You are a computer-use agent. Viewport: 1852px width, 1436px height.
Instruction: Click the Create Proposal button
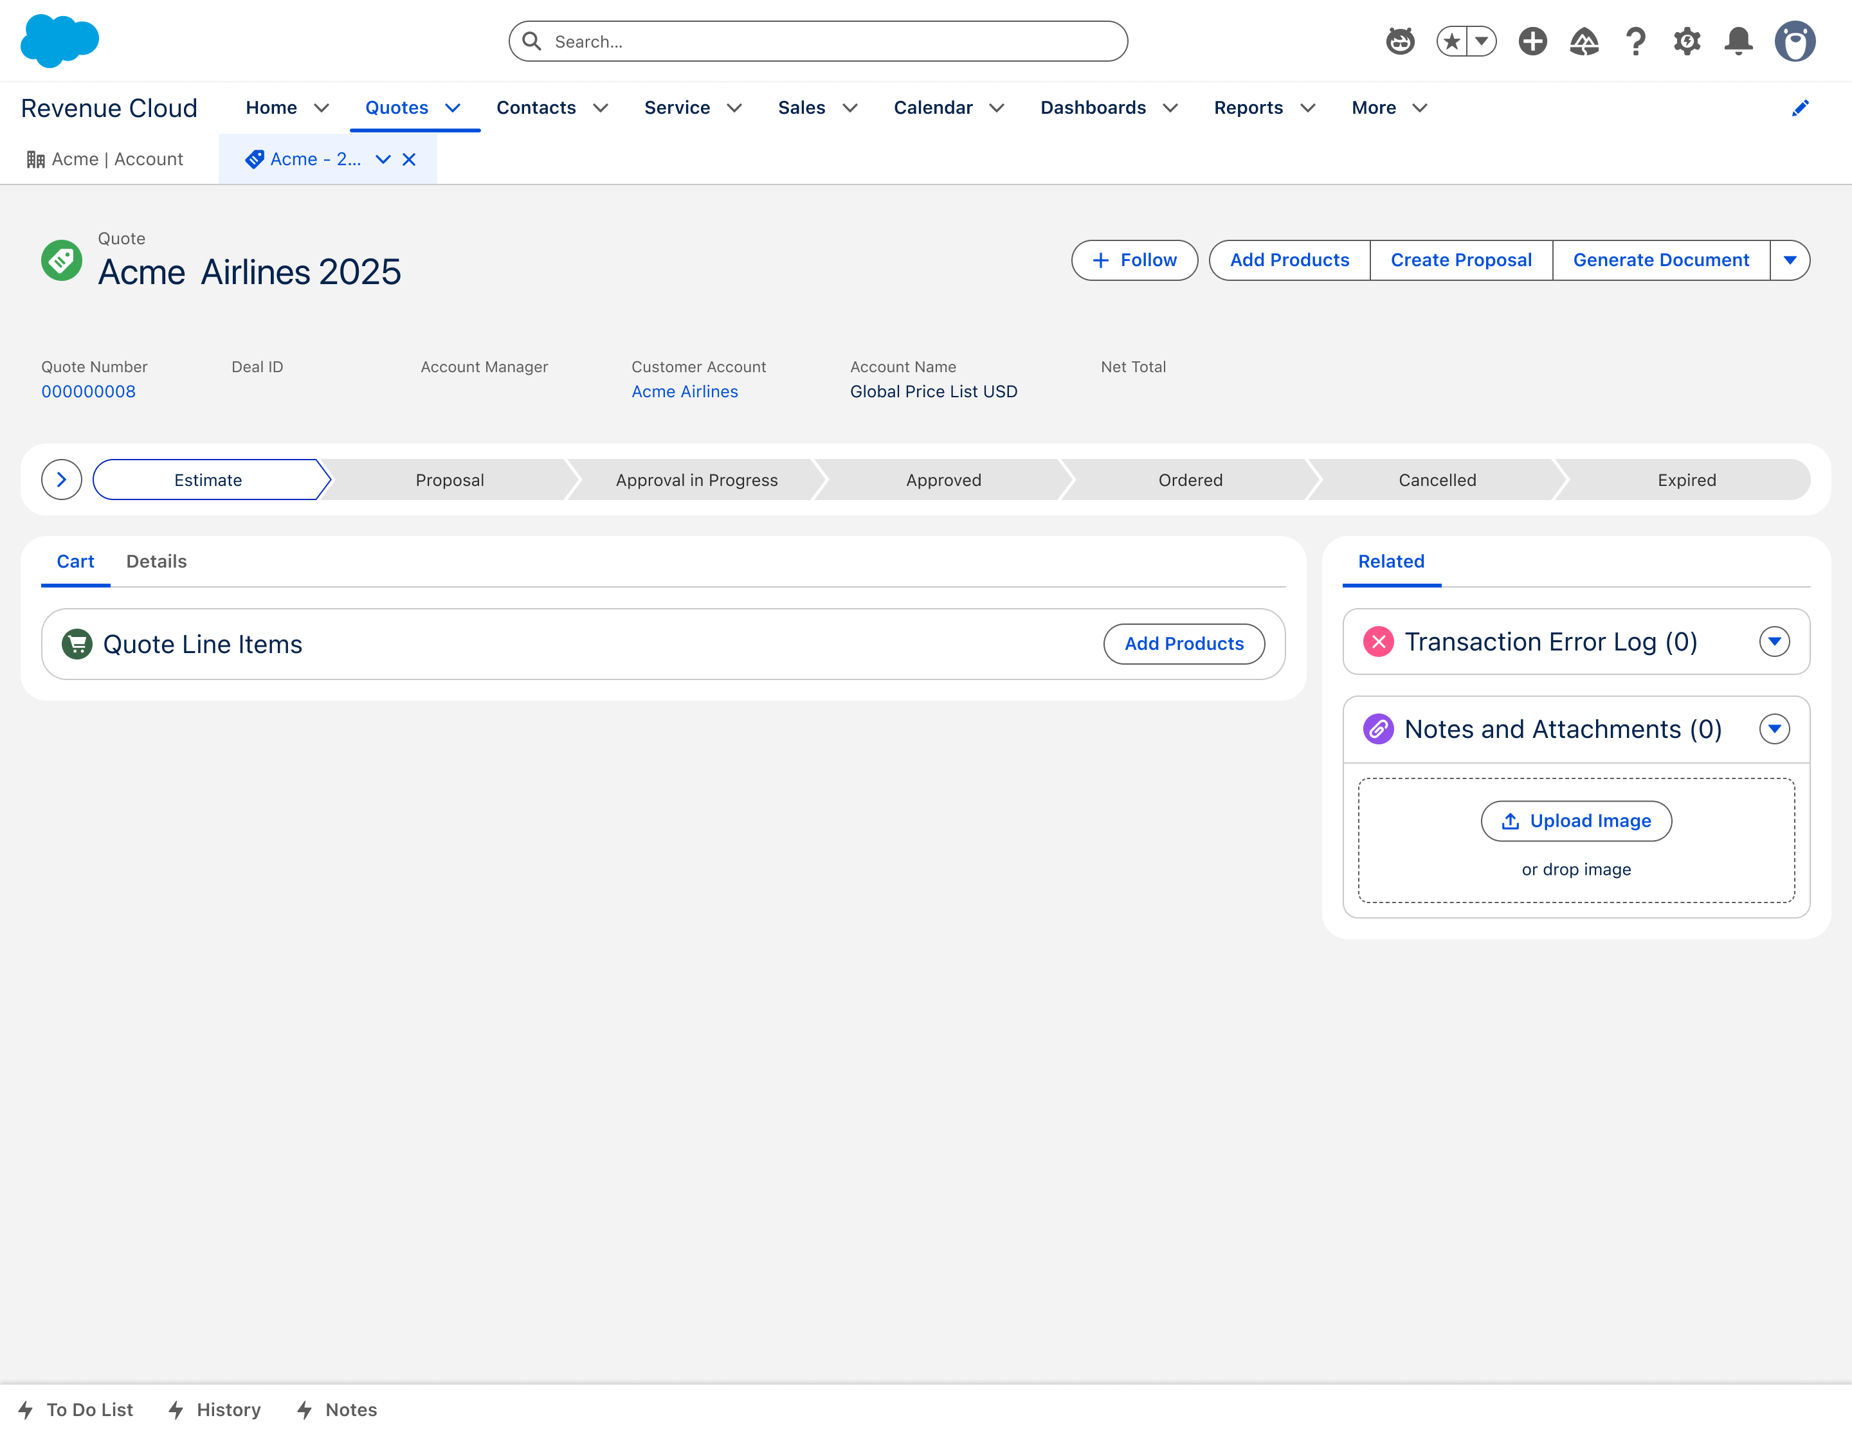pos(1460,260)
